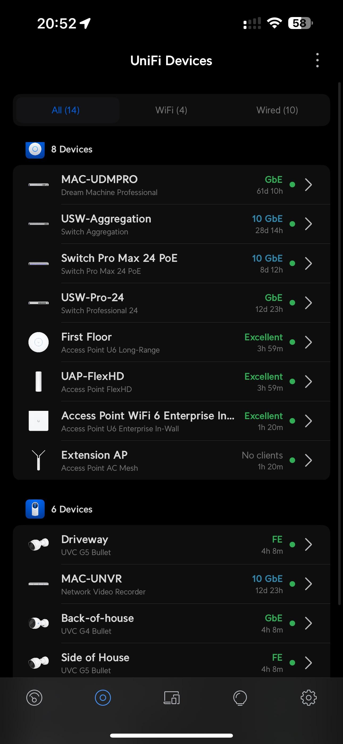Viewport: 343px width, 744px height.
Task: Open the three-dot more options menu
Action: [317, 60]
